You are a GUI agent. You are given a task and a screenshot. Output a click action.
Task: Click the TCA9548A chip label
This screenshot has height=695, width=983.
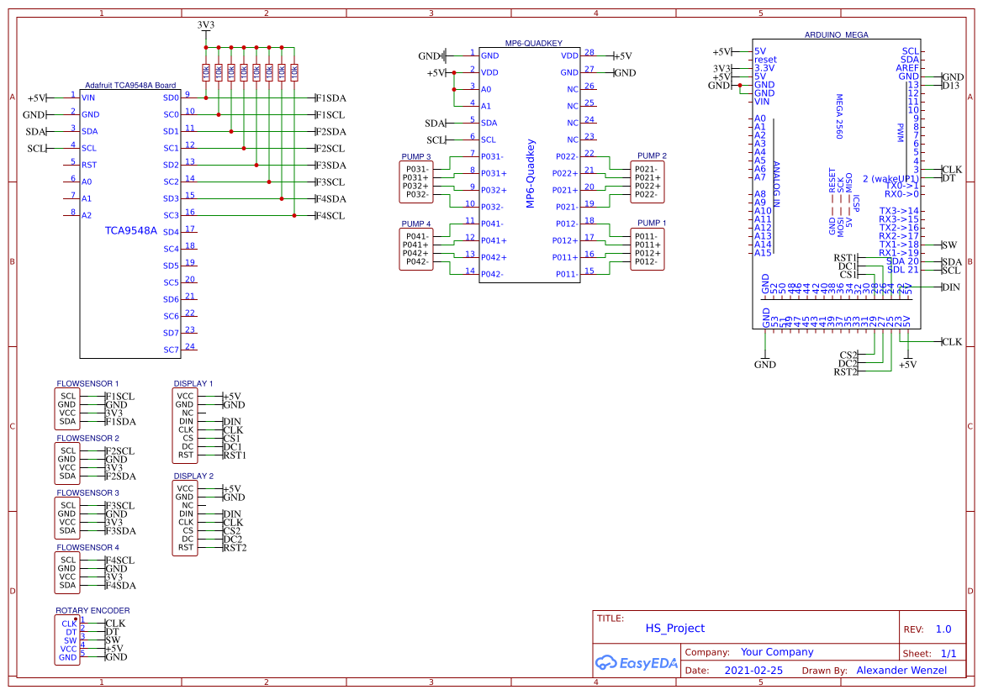(130, 230)
